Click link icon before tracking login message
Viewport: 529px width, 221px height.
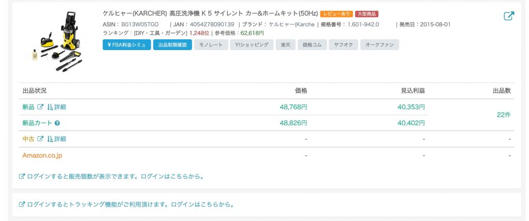click(22, 204)
